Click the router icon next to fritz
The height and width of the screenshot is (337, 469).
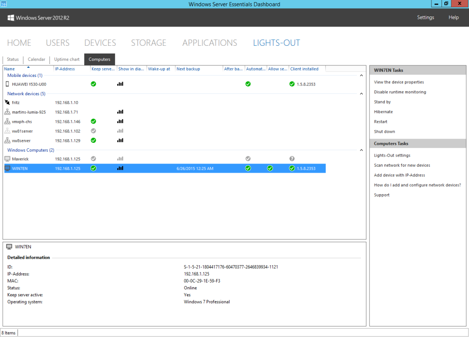pyautogui.click(x=7, y=103)
